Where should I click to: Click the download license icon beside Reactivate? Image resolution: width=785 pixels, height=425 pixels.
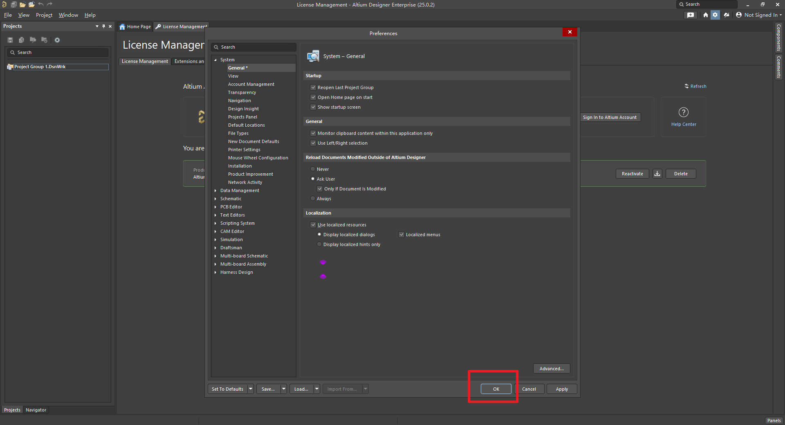pos(657,174)
